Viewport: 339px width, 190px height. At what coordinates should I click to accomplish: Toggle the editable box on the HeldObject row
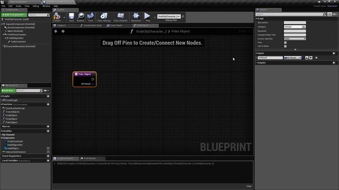coord(48,148)
